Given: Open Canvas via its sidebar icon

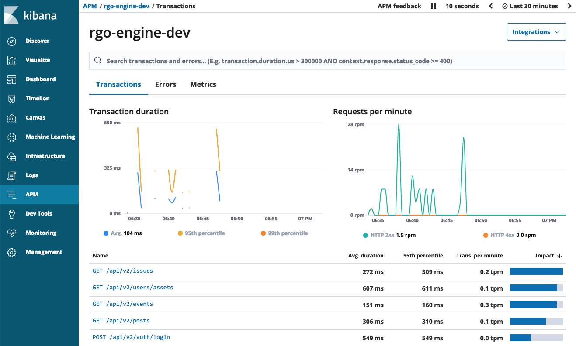Looking at the screenshot, I should (x=12, y=118).
